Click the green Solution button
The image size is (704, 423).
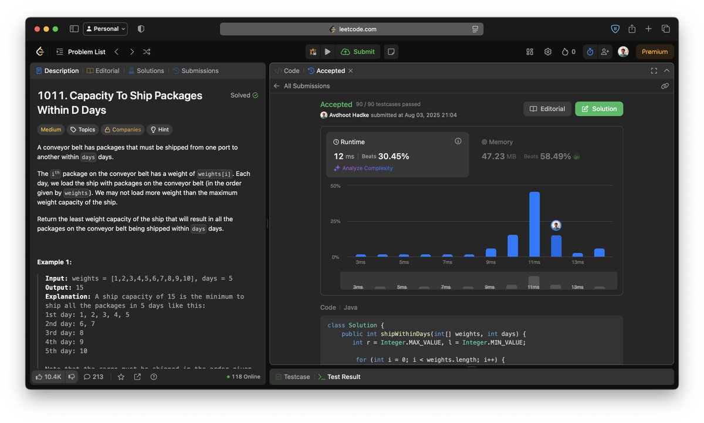(599, 109)
